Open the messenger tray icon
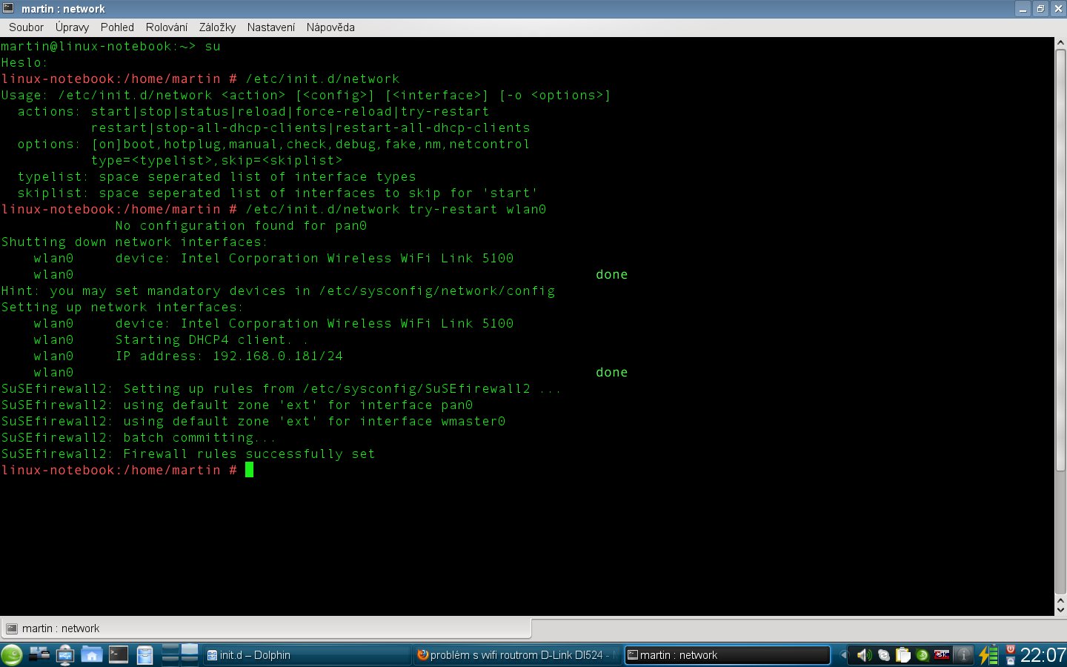The image size is (1067, 667). (883, 655)
